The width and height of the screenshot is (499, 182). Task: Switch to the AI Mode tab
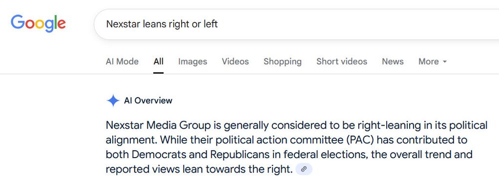click(122, 61)
